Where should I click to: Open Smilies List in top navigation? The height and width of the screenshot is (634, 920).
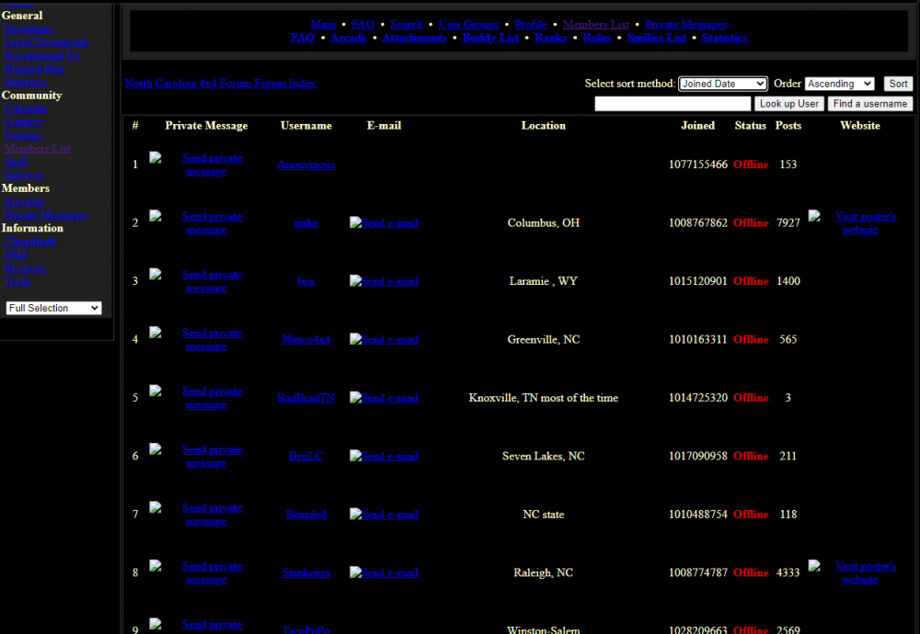[x=656, y=38]
